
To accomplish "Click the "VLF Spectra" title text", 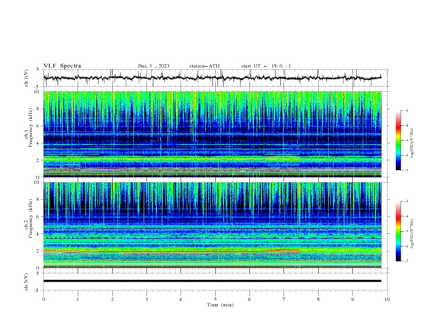I will [62, 66].
